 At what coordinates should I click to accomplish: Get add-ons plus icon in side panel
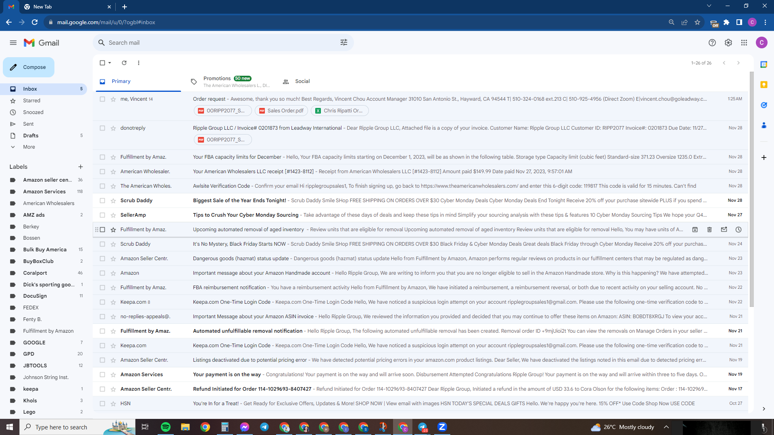click(x=764, y=157)
